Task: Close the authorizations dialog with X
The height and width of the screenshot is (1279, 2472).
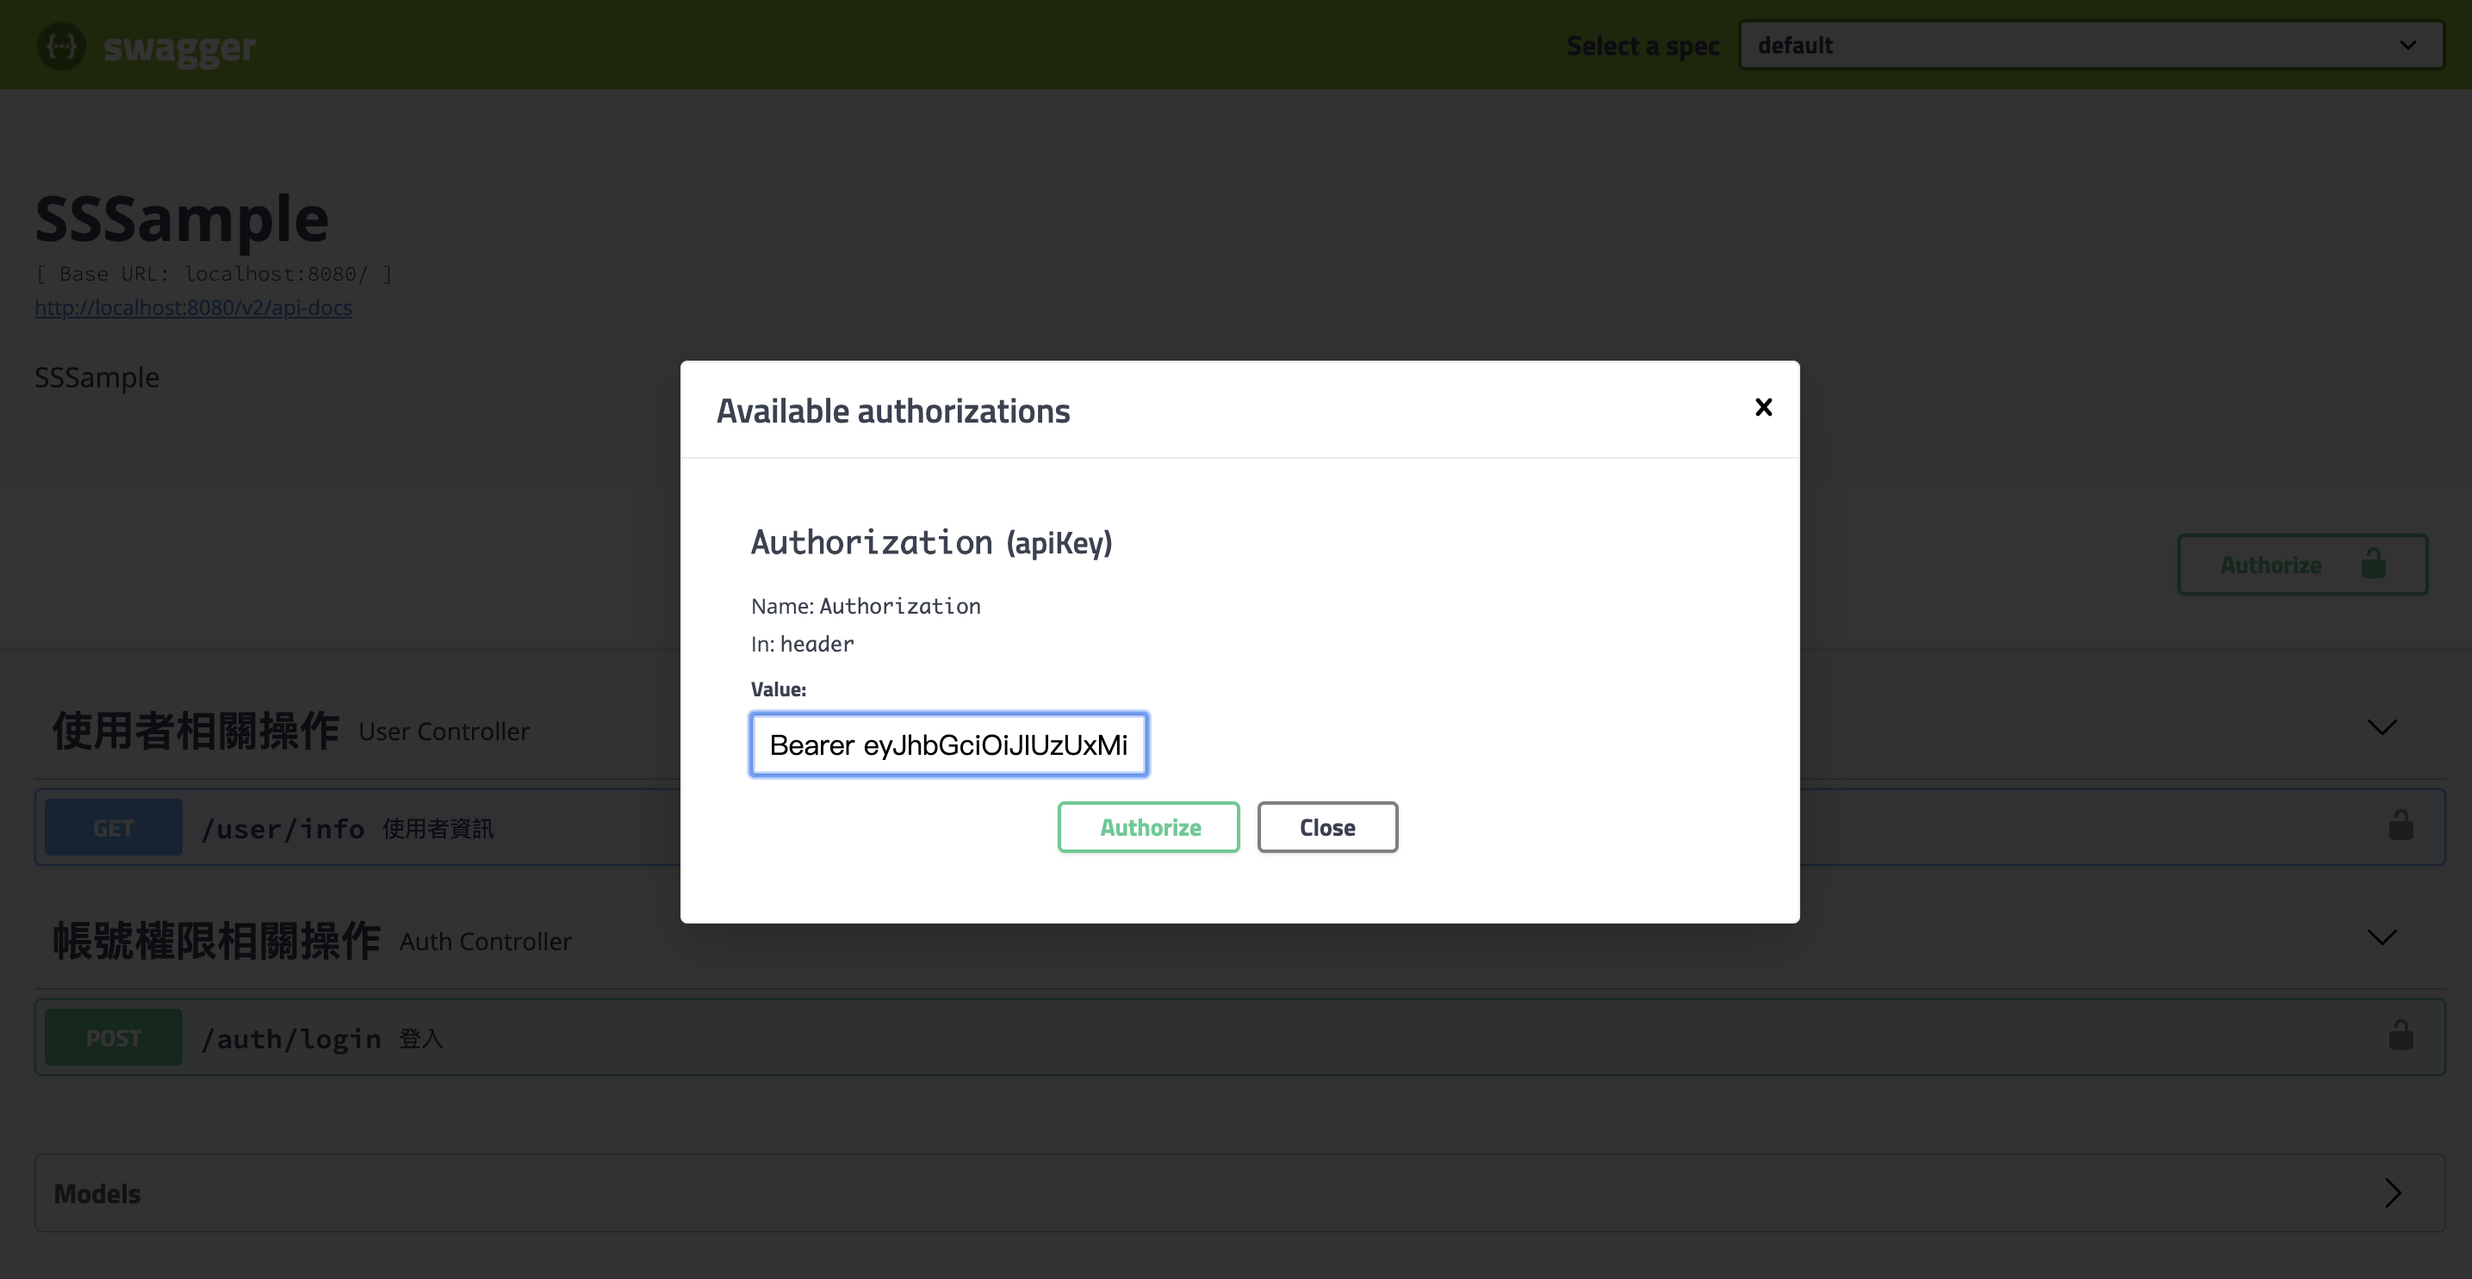Action: click(1763, 407)
